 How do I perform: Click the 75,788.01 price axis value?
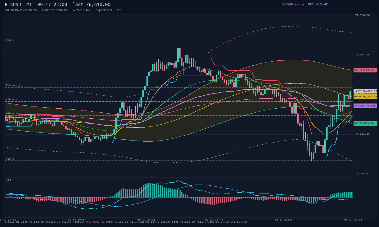point(362,173)
